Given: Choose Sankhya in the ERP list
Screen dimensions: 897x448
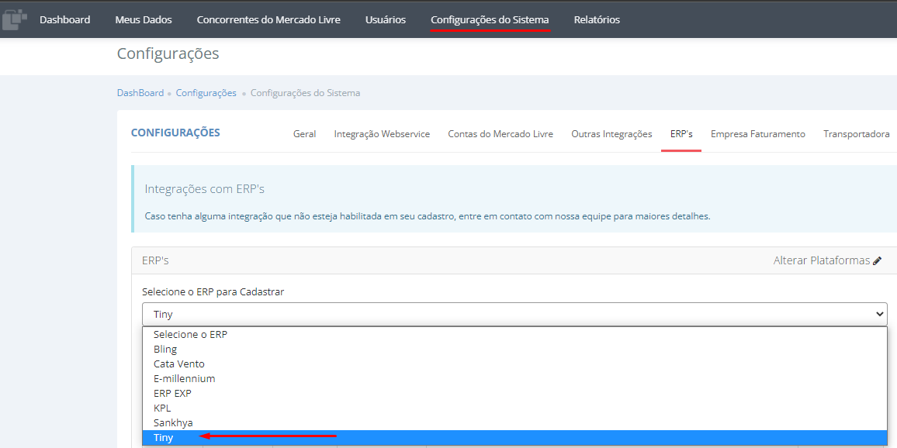Looking at the screenshot, I should pyautogui.click(x=514, y=423).
